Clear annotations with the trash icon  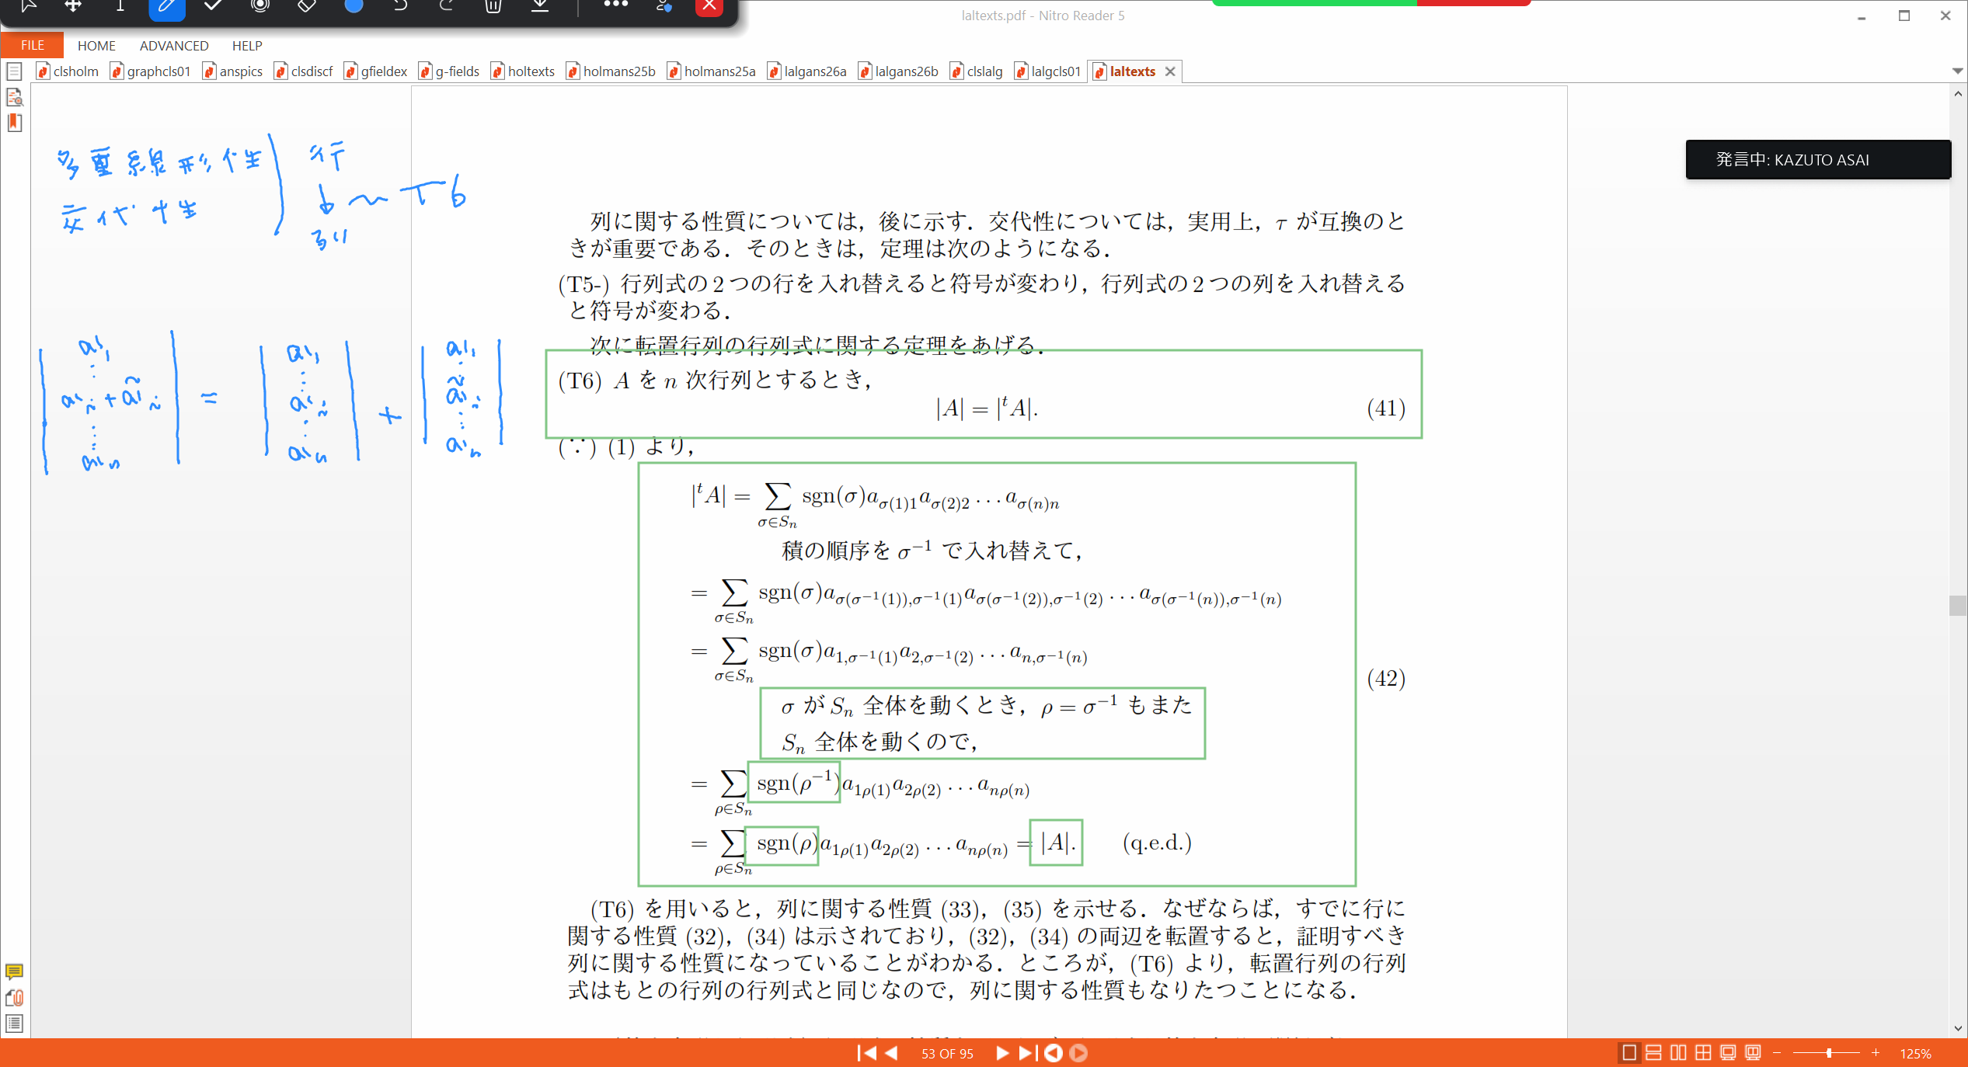click(493, 6)
